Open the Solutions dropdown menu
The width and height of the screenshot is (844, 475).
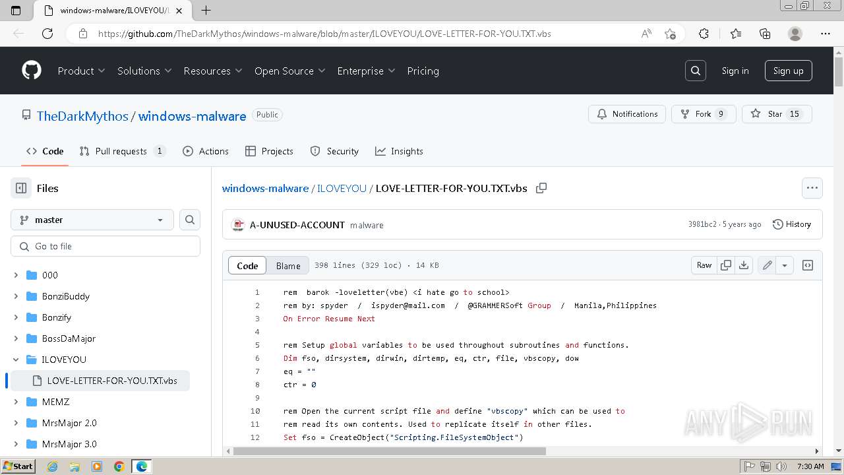click(x=144, y=71)
